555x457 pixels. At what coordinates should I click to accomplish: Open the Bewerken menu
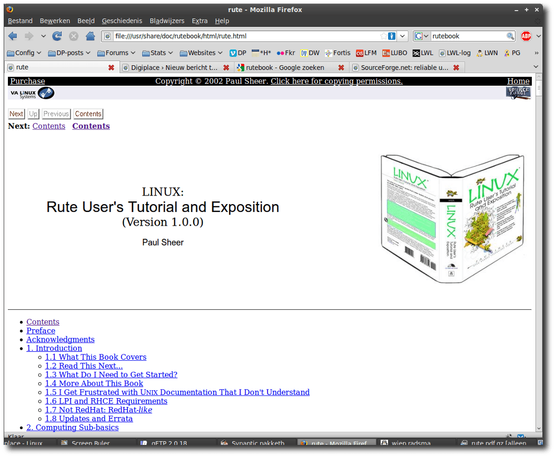[x=55, y=21]
